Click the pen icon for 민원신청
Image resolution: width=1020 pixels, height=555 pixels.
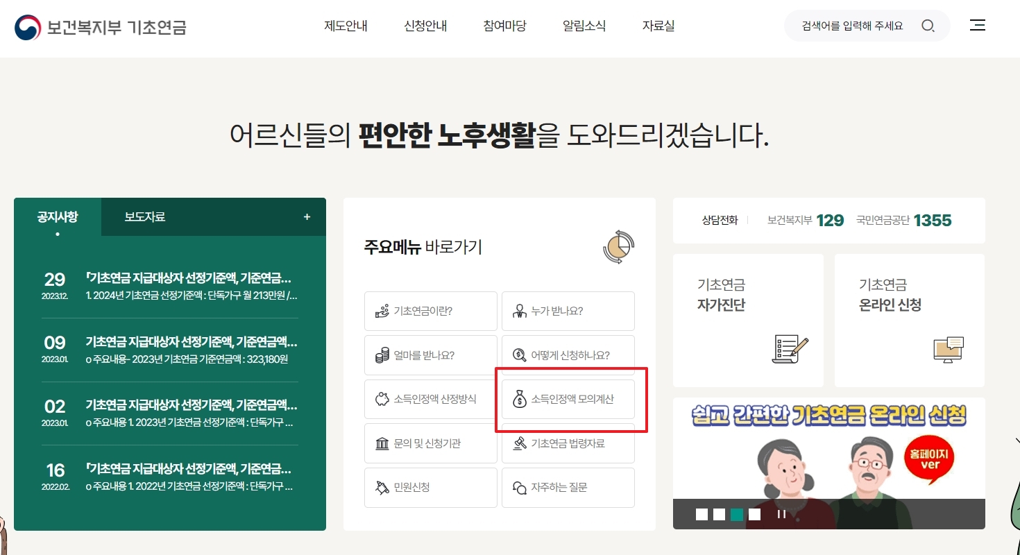(x=382, y=488)
